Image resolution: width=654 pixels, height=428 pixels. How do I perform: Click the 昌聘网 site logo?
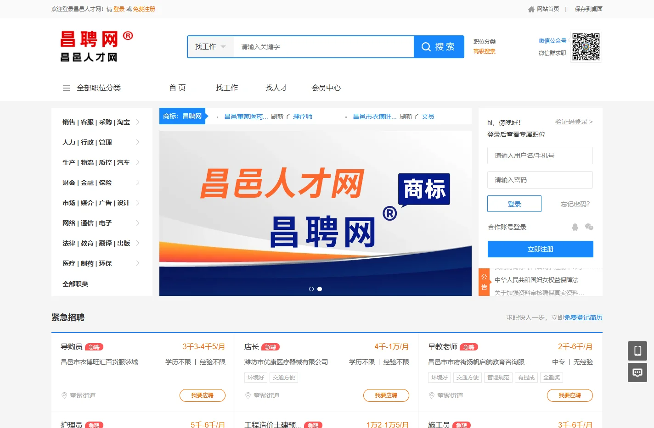[97, 46]
